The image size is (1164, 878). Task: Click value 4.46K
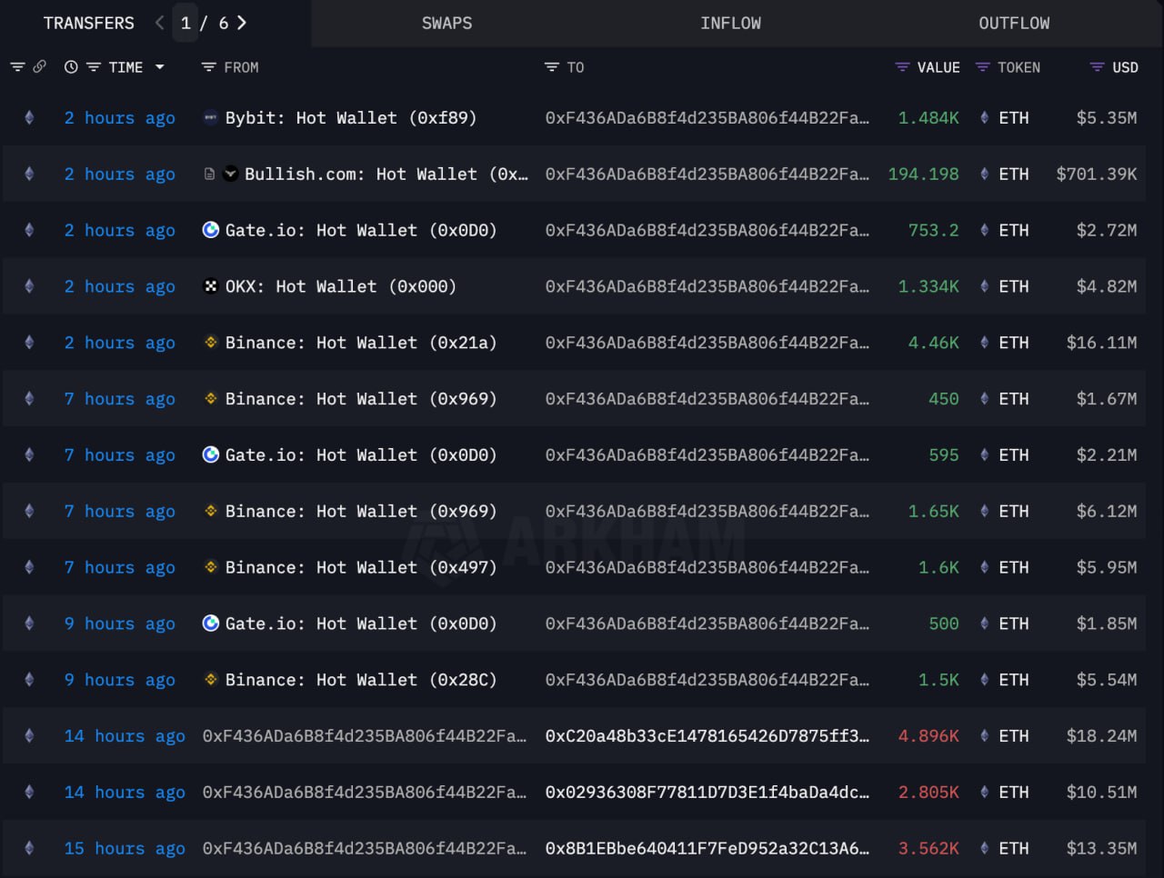pos(933,343)
